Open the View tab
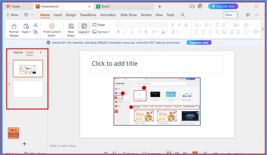 pos(159,15)
